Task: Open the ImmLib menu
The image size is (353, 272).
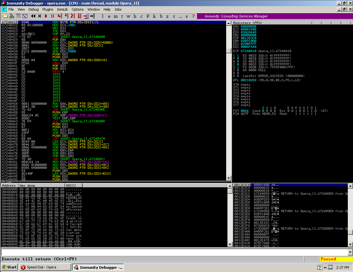Action: (x=62, y=9)
